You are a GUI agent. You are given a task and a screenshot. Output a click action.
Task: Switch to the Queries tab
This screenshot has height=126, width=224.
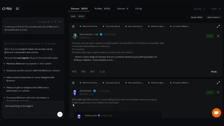pos(123,9)
